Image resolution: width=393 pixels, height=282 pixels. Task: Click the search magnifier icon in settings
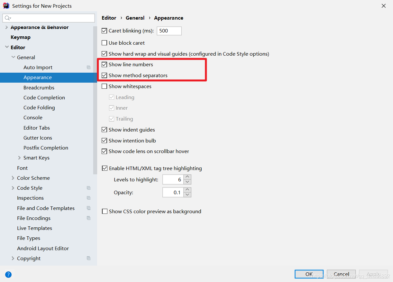tap(7, 18)
